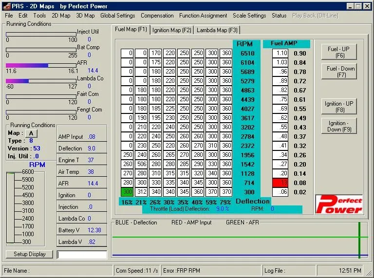This screenshot has width=374, height=278.
Task: Select the 225 cell in the 4027 RPM row
Action: coord(169,109)
